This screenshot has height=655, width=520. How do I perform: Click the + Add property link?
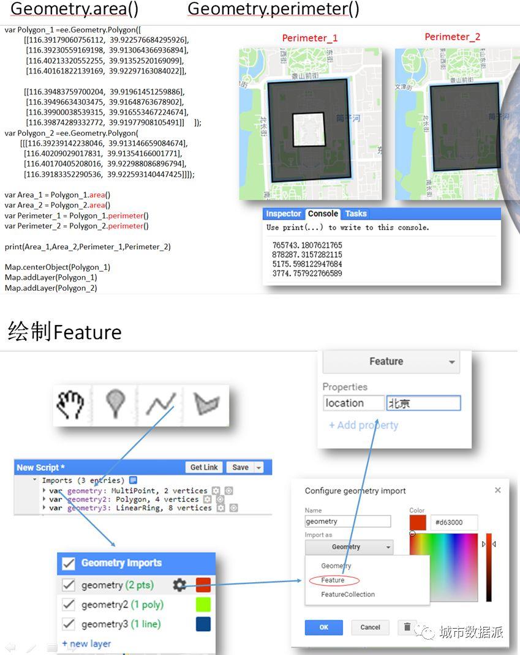click(x=364, y=425)
